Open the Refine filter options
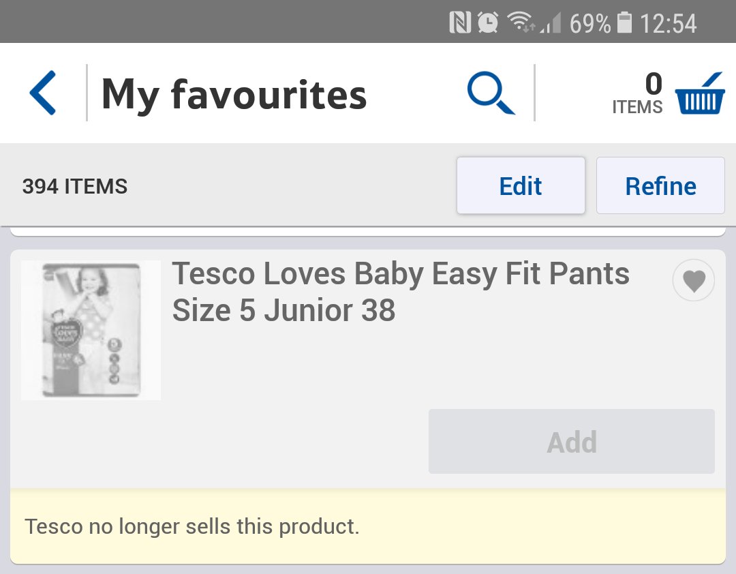This screenshot has height=574, width=736. [660, 186]
